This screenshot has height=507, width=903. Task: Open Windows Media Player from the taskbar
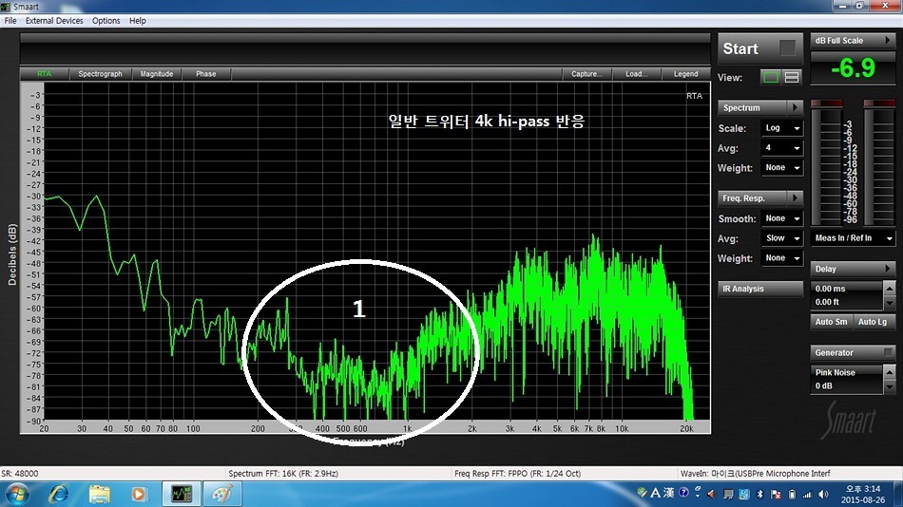(x=140, y=494)
